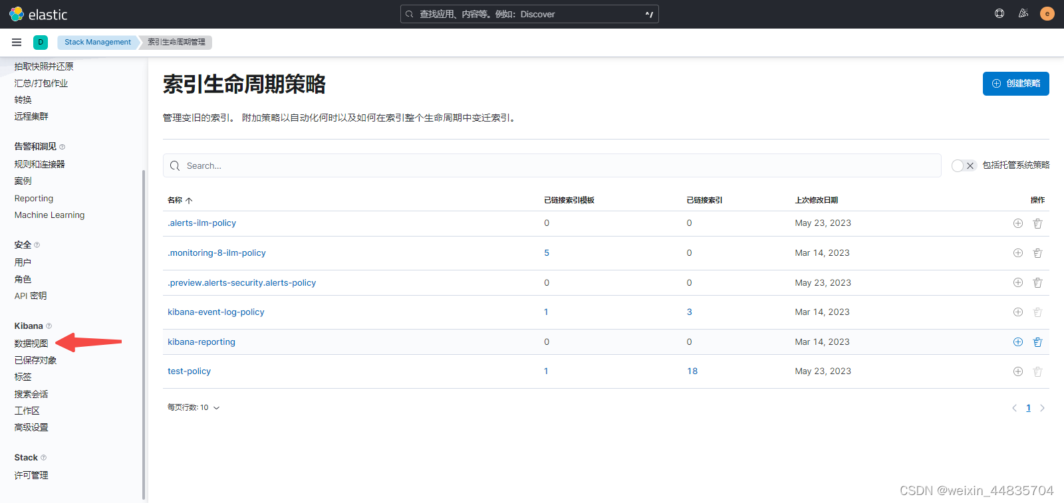Screen dimensions: 1064x503
Task: Go to next page arrow
Action: click(x=1042, y=408)
